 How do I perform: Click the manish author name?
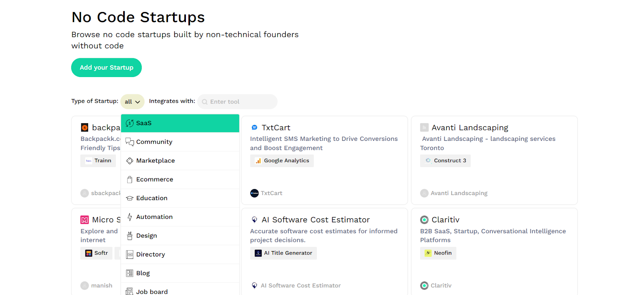tap(101, 286)
